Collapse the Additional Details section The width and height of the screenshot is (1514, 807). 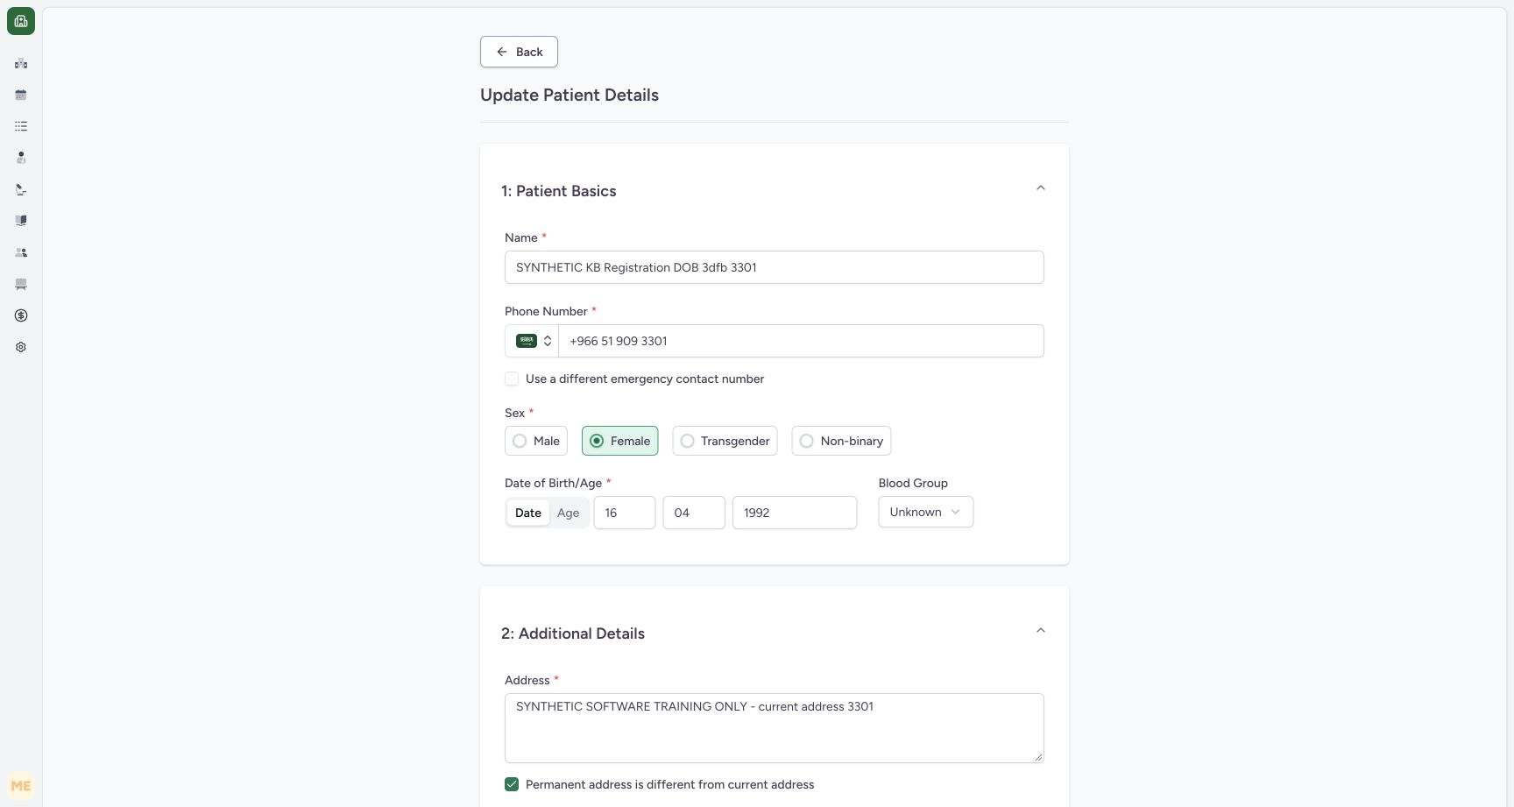[1041, 631]
